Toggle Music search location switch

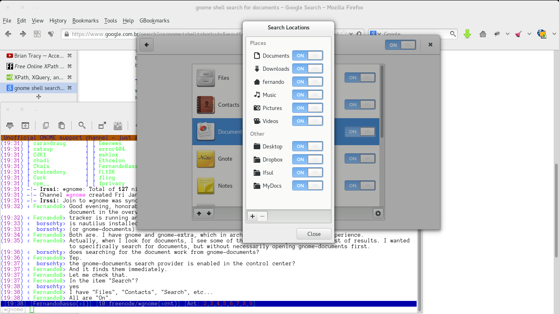pyautogui.click(x=307, y=95)
